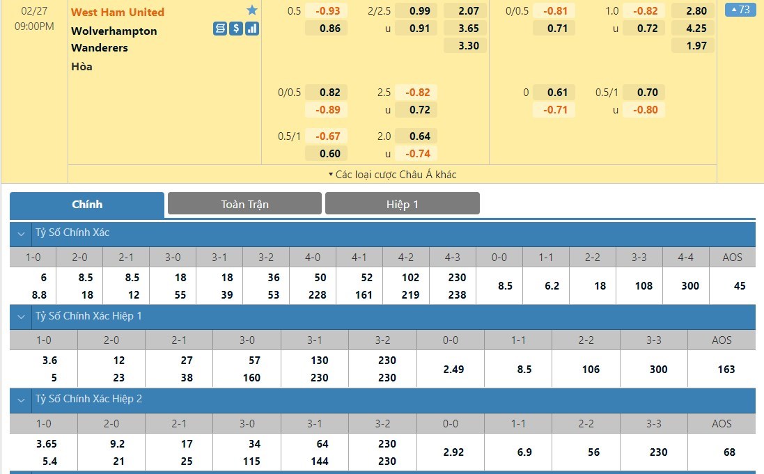Select the -0.93 handicap odds
The image size is (764, 474).
pyautogui.click(x=327, y=10)
